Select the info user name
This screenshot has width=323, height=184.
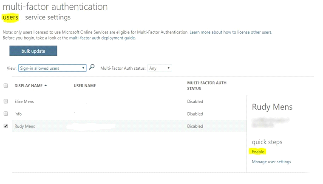(18, 114)
